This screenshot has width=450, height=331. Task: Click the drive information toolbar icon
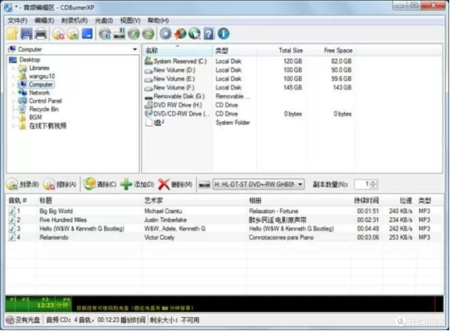click(120, 34)
